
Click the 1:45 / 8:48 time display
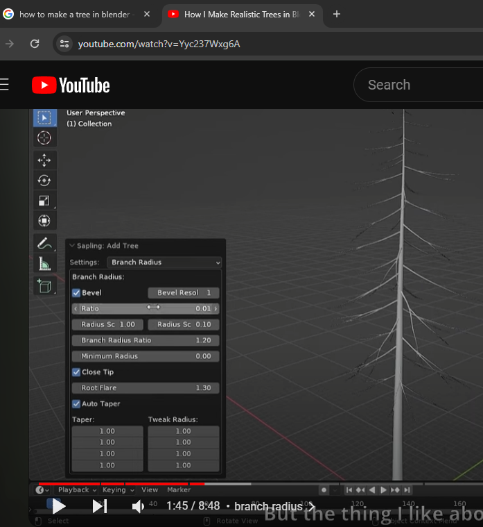[x=193, y=506]
